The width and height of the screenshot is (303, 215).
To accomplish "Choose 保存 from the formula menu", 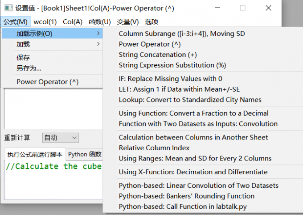I will [52, 58].
